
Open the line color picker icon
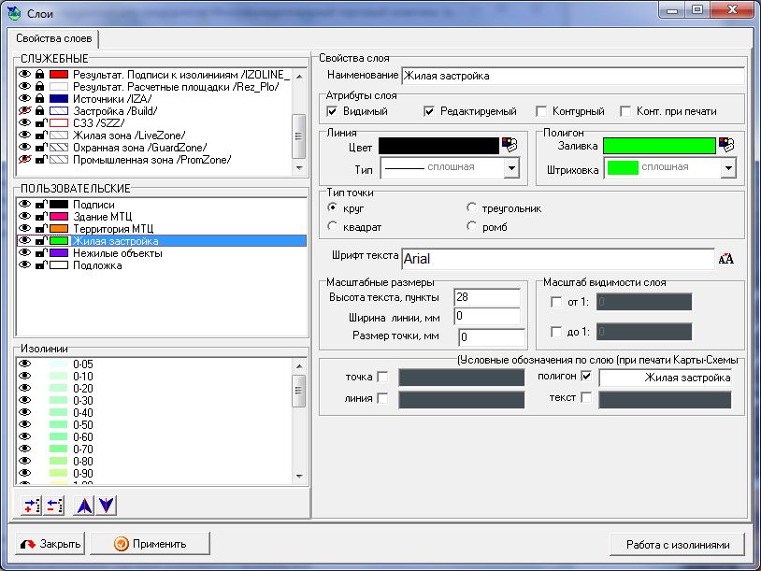[510, 145]
